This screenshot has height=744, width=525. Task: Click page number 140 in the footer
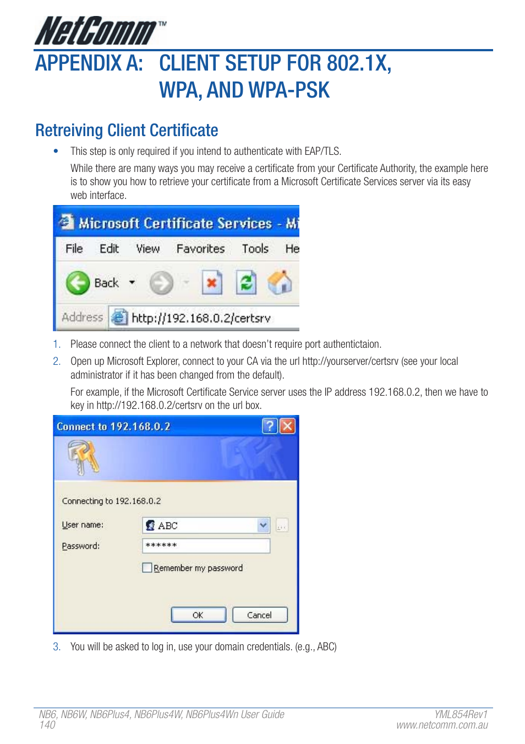[x=47, y=725]
